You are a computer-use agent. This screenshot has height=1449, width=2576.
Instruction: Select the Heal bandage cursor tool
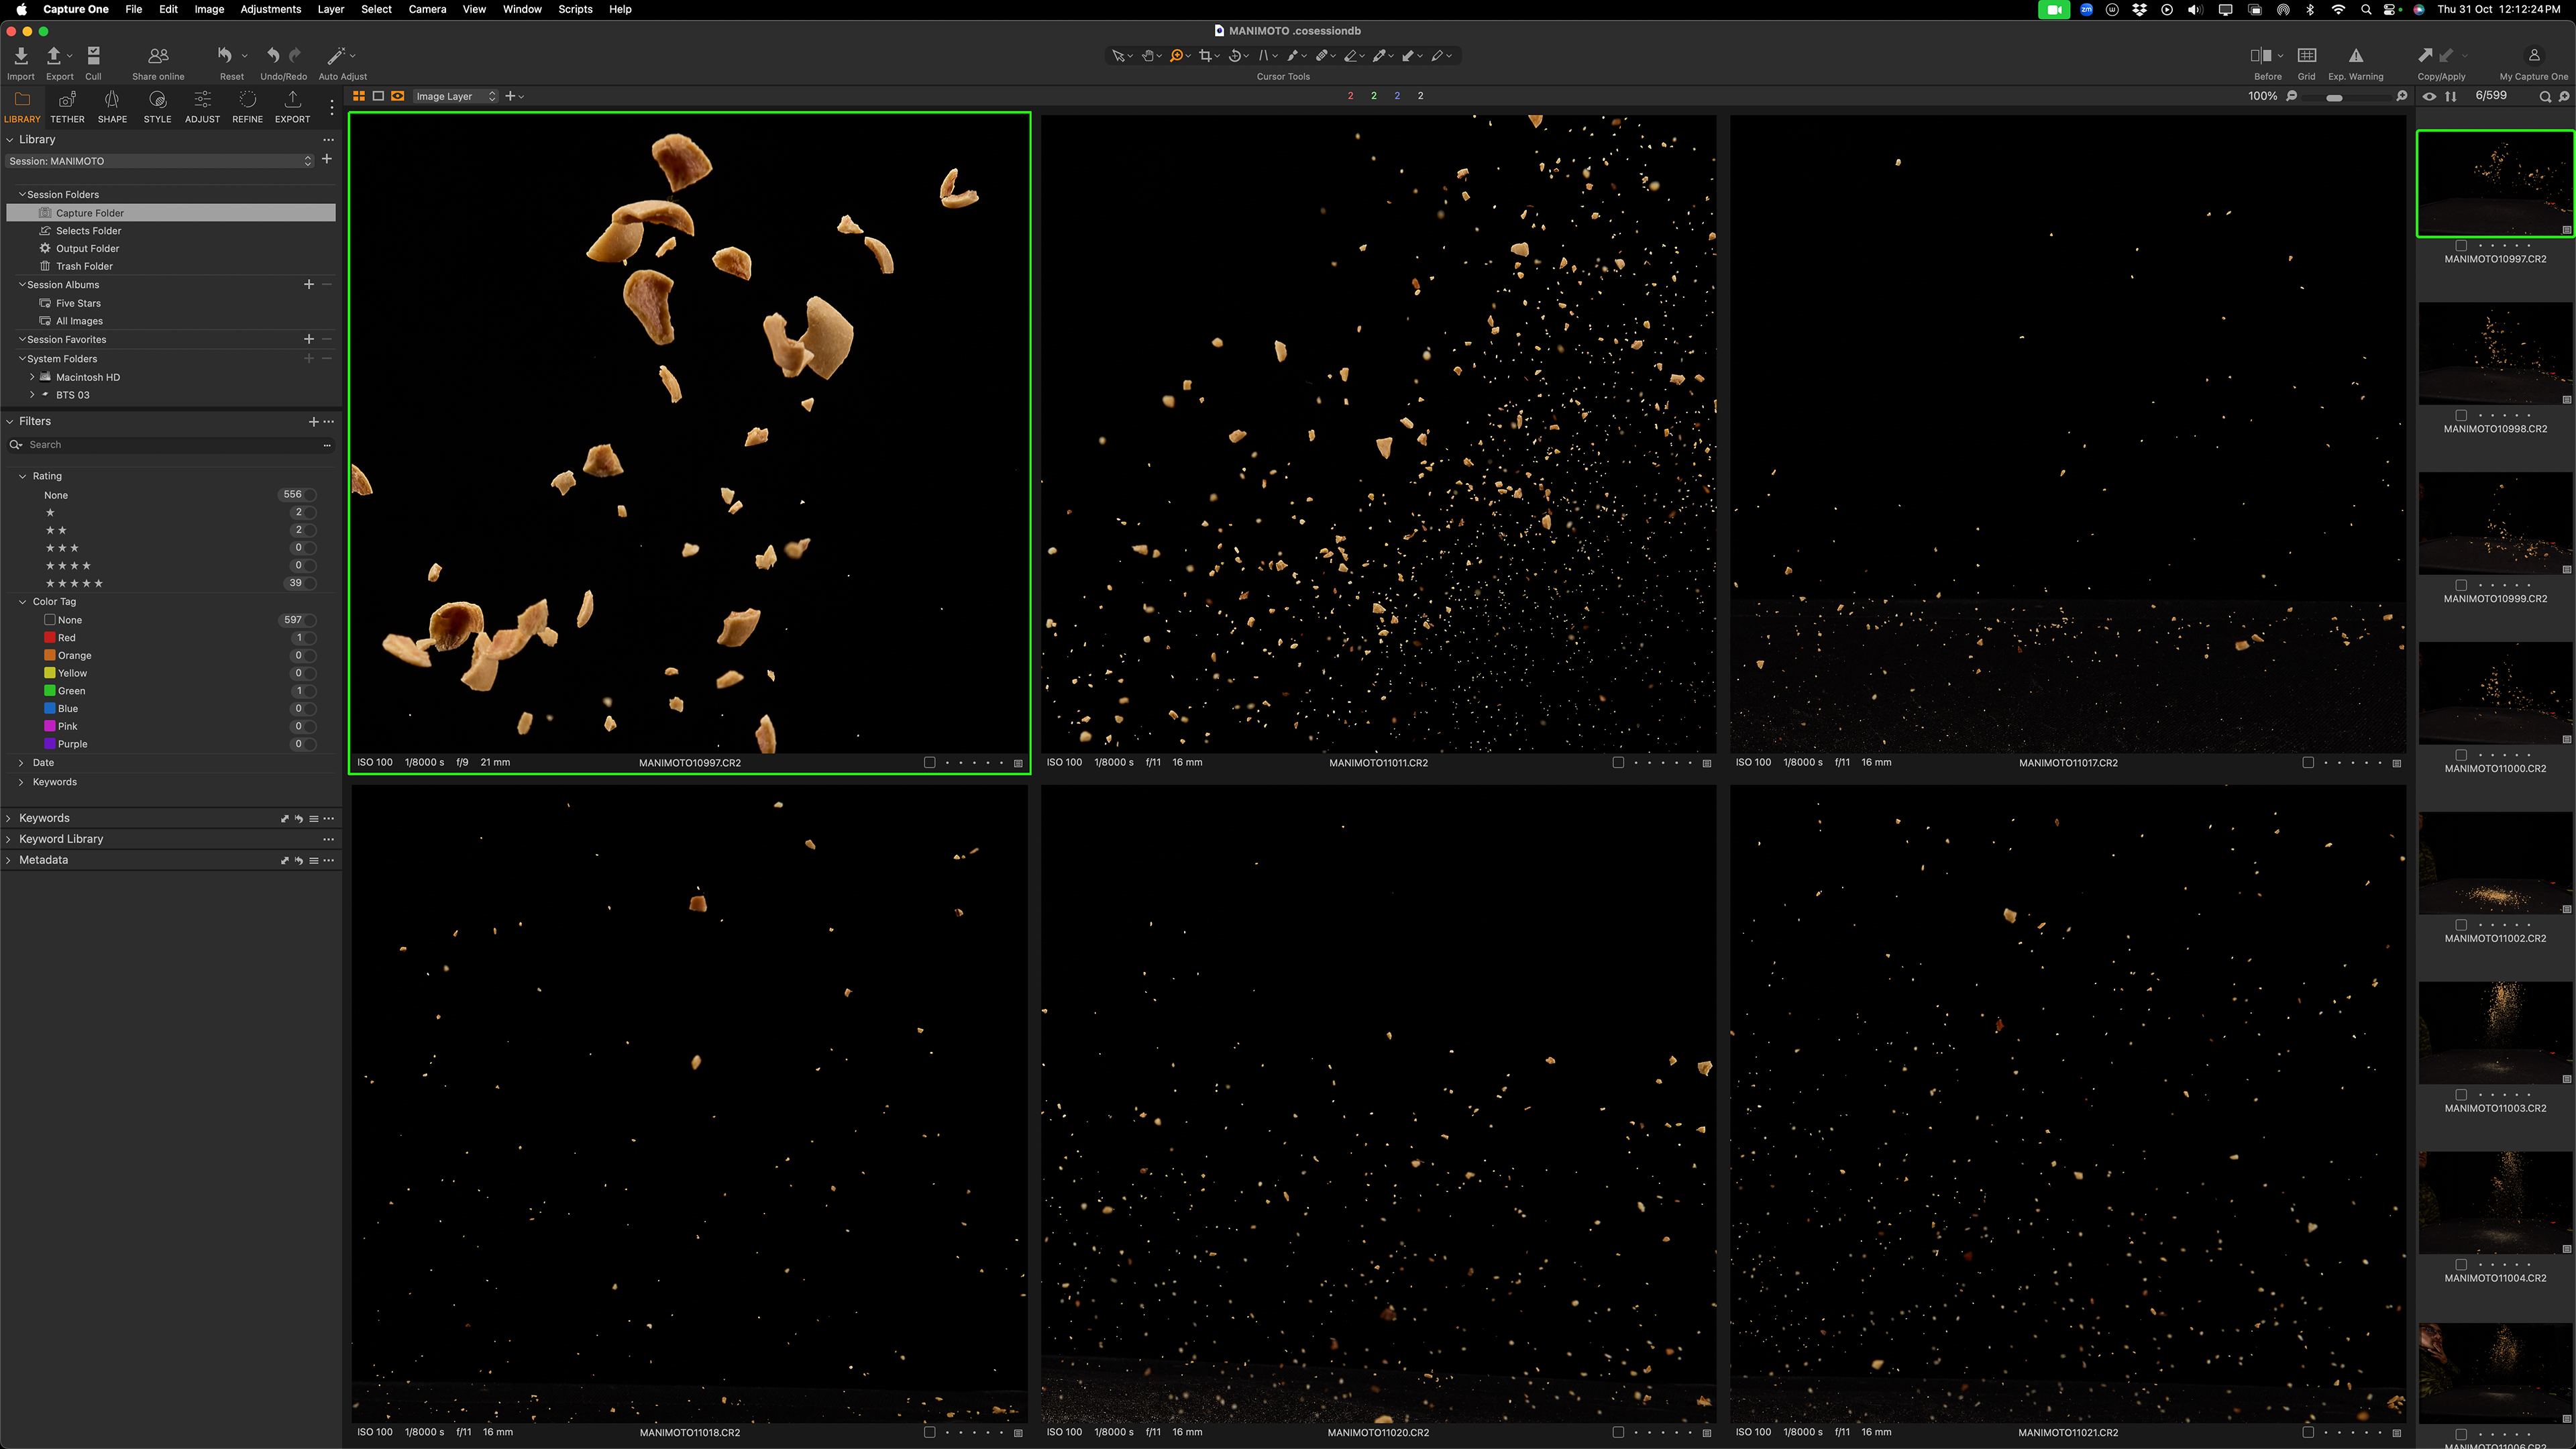pos(1322,56)
